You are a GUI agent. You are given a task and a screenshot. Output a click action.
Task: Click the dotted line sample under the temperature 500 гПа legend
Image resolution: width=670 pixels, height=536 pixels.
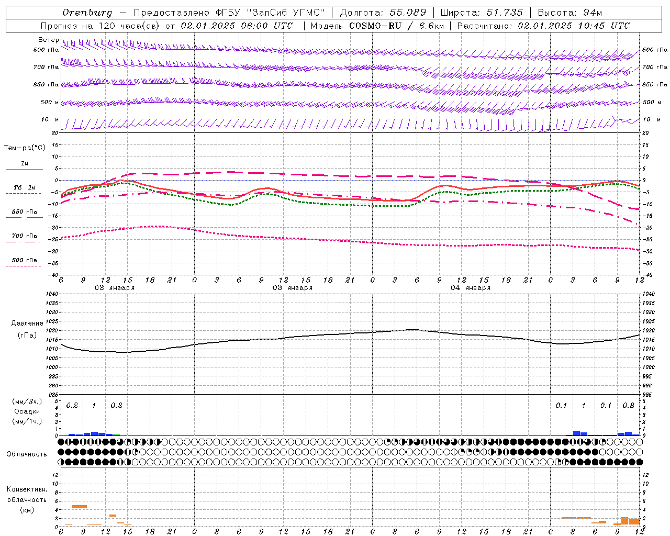pos(23,266)
